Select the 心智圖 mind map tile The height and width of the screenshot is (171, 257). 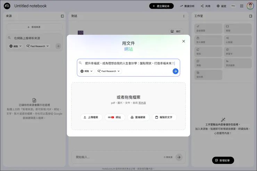coord(238,40)
